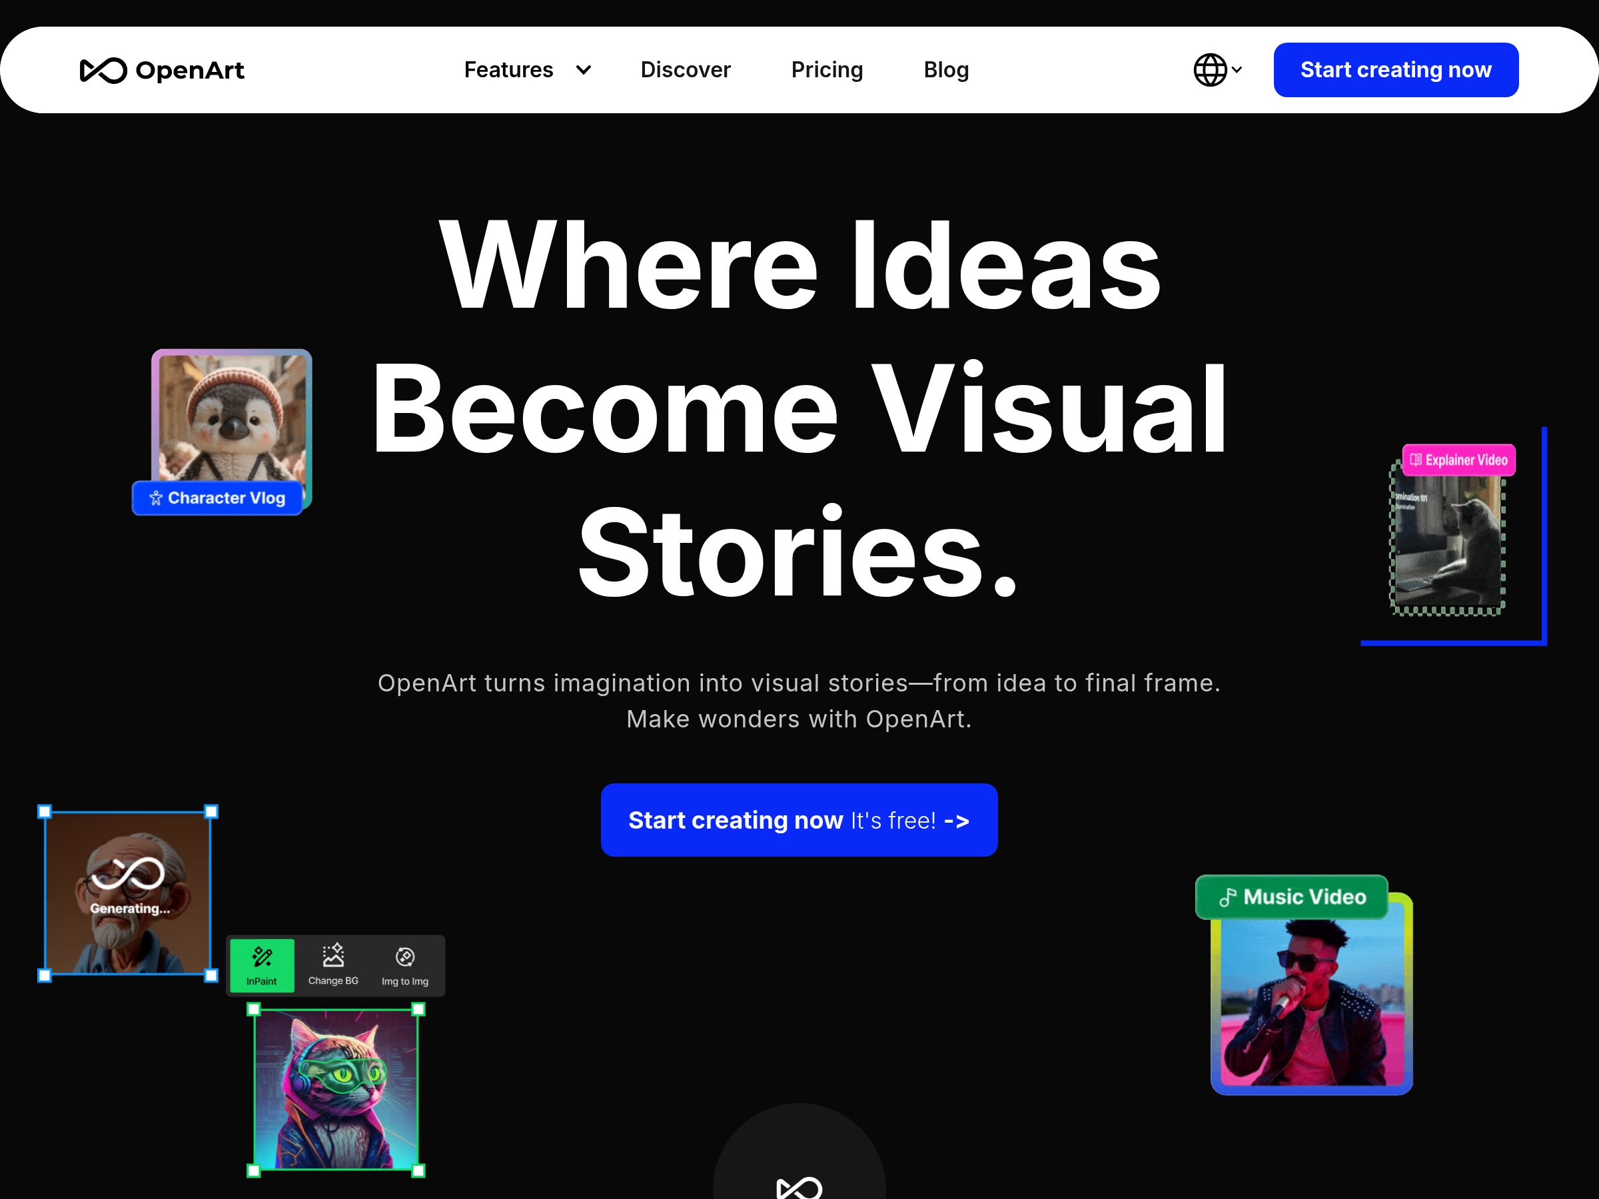Click the OpenArt infinity logo icon
1599x1199 pixels.
tap(103, 70)
